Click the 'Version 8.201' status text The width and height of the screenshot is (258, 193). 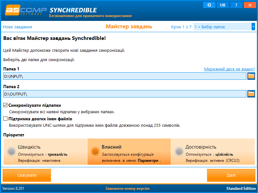pyautogui.click(x=13, y=188)
